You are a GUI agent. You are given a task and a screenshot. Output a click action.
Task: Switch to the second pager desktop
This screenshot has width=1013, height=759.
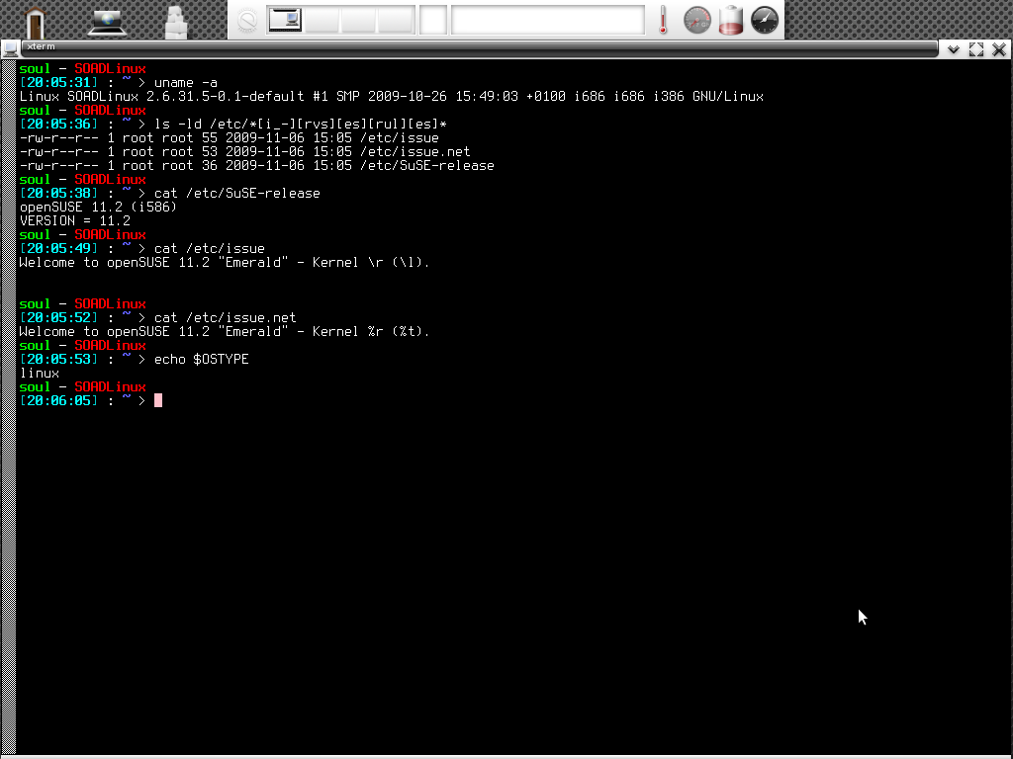click(322, 20)
